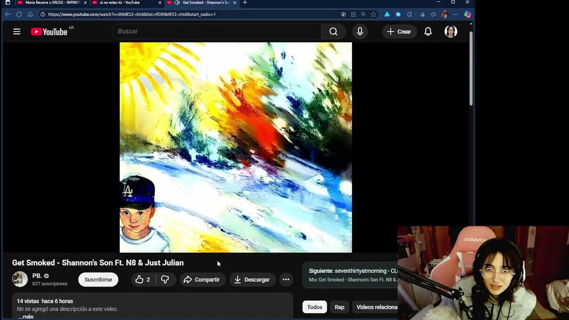The height and width of the screenshot is (320, 569).
Task: Open more actions ellipsis under the video
Action: 286,280
